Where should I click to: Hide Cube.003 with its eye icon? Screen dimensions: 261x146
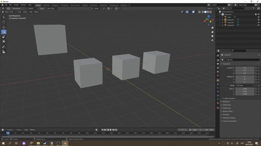pyautogui.click(x=259, y=25)
